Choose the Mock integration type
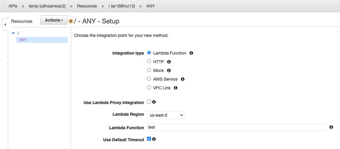 [149, 70]
